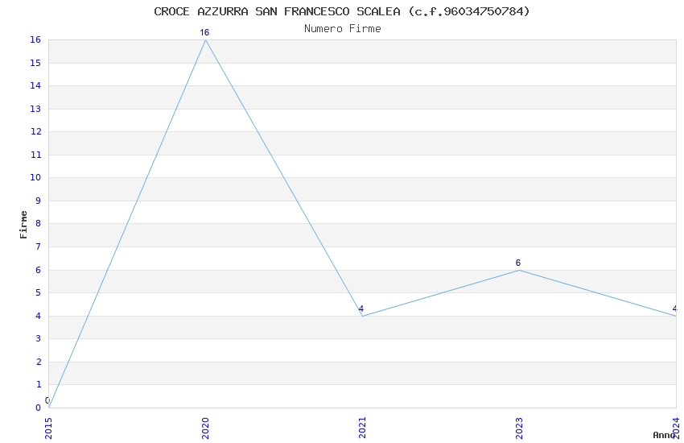
Task: Click the y-axis tick value 0
Action: 39,408
